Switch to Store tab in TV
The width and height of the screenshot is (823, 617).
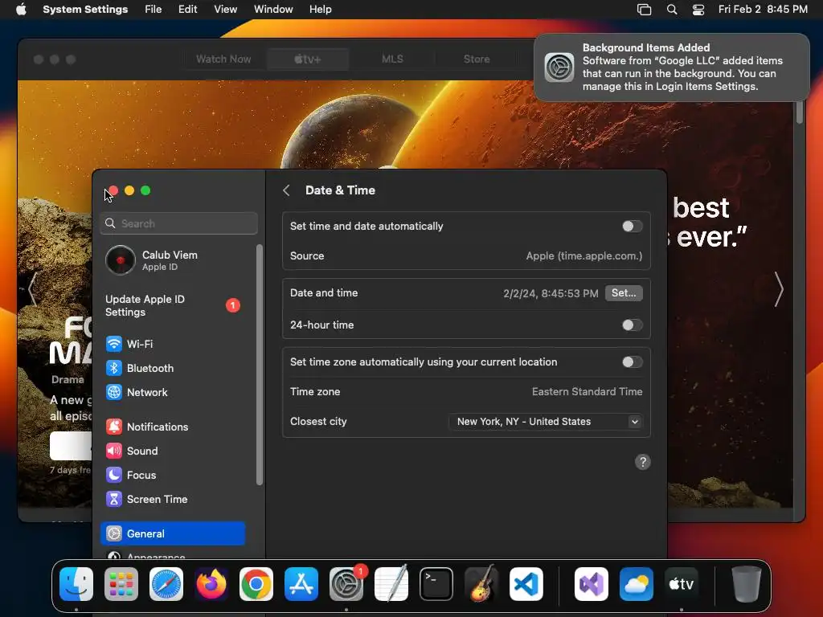click(477, 59)
